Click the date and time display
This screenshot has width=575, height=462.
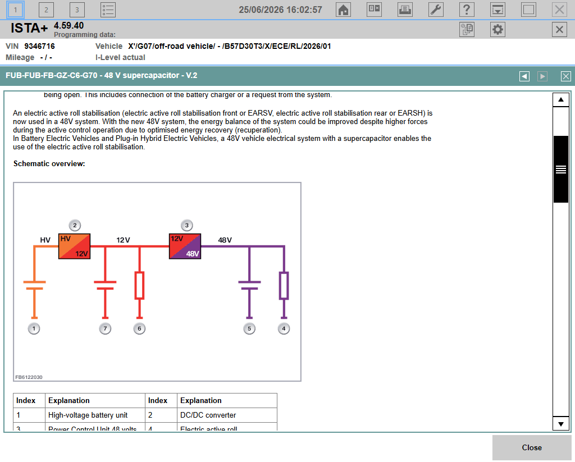281,10
